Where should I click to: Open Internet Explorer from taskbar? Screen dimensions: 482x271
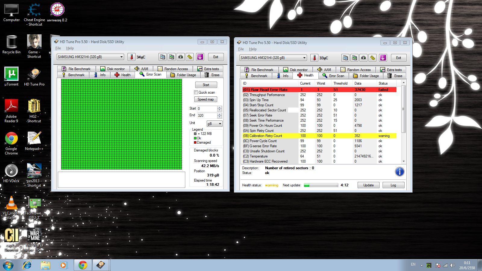click(27, 265)
